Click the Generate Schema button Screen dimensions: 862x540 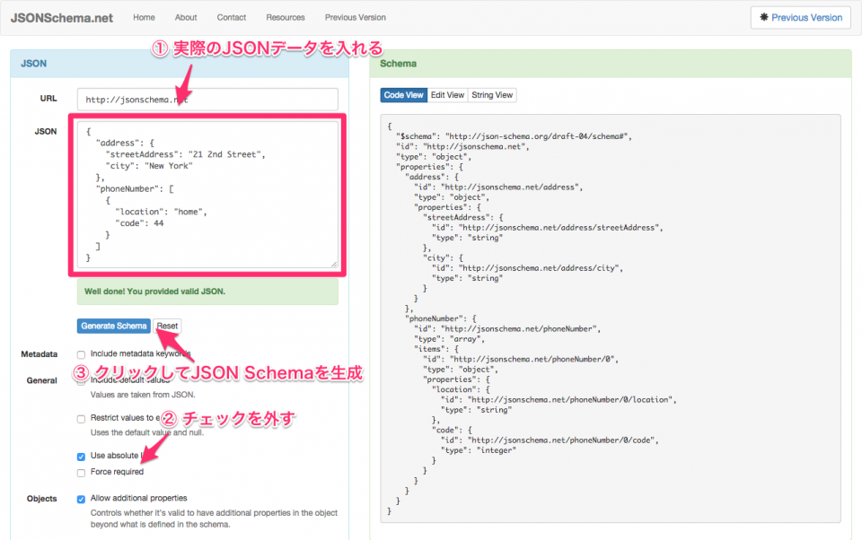(114, 326)
